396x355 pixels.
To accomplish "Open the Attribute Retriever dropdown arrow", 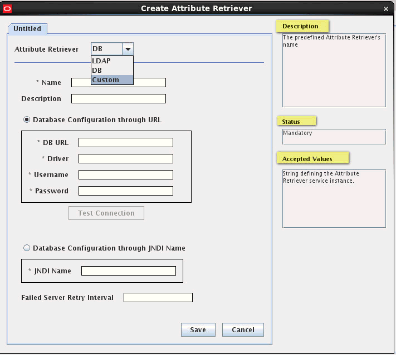I will point(128,49).
